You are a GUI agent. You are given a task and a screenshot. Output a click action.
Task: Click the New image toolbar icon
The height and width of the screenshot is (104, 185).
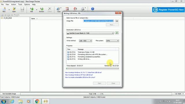coord(4,10)
